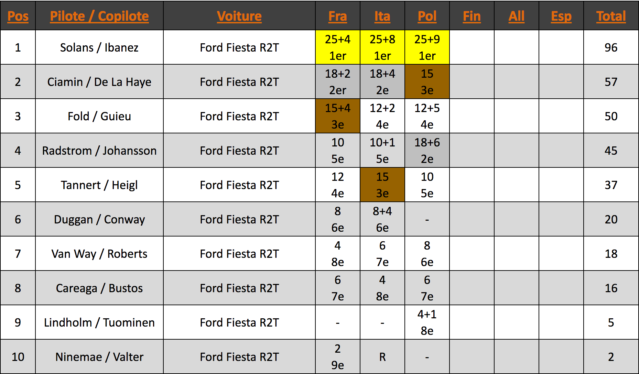Click the Fin rally header
The width and height of the screenshot is (639, 374).
point(472,16)
